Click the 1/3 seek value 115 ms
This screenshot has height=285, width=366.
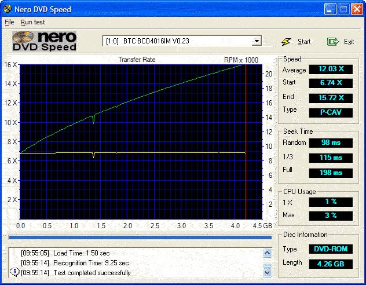click(x=331, y=158)
